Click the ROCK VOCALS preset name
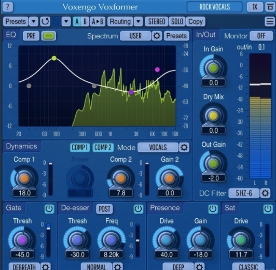Image resolution: width=276 pixels, height=270 pixels. (215, 7)
